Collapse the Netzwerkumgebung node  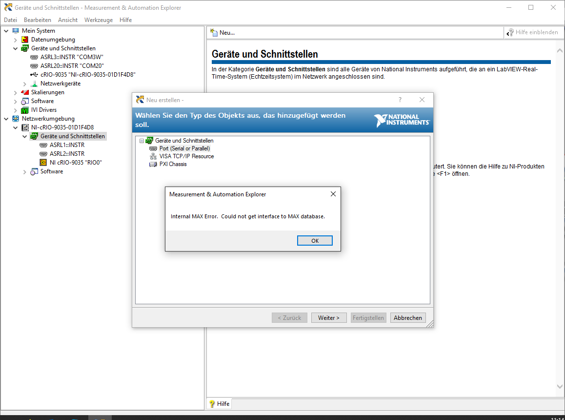click(x=6, y=119)
